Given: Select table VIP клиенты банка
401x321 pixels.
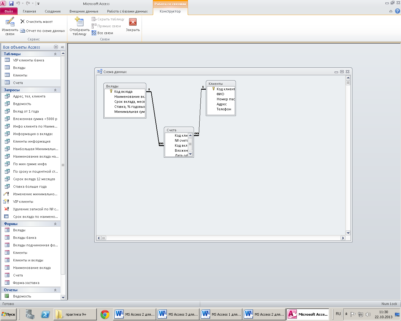Looking at the screenshot, I should click(x=31, y=60).
